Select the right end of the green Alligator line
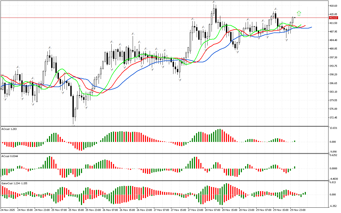This screenshot has height=213, width=341. (301, 25)
